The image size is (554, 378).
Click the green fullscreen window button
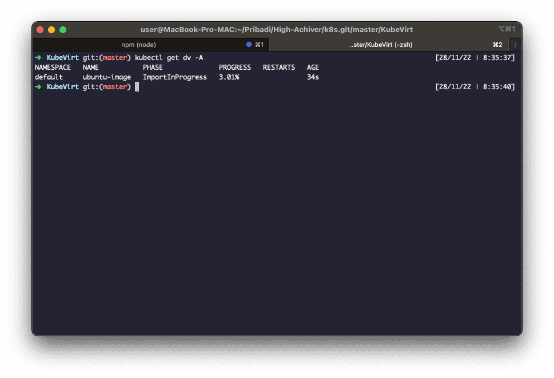63,30
